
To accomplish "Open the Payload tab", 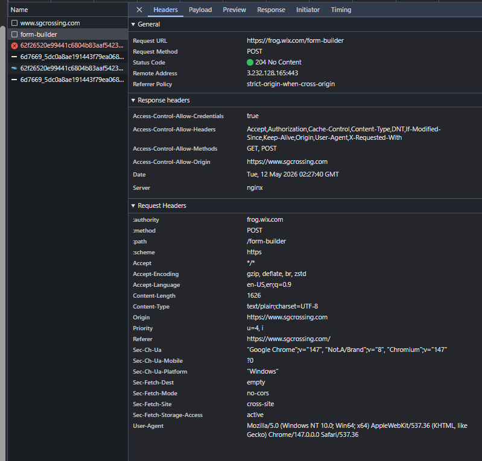I will [x=200, y=10].
